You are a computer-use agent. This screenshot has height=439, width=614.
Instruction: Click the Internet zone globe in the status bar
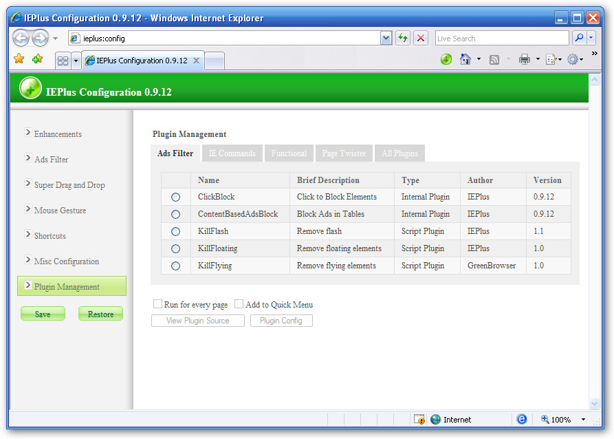[x=435, y=420]
